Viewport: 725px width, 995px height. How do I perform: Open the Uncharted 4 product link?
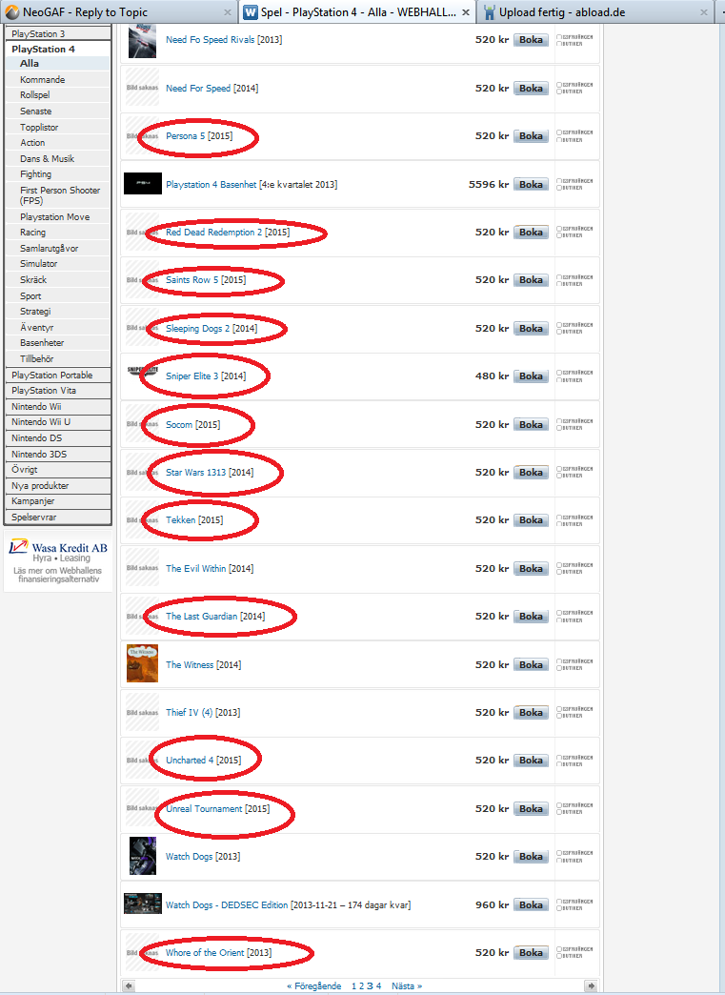(x=189, y=760)
